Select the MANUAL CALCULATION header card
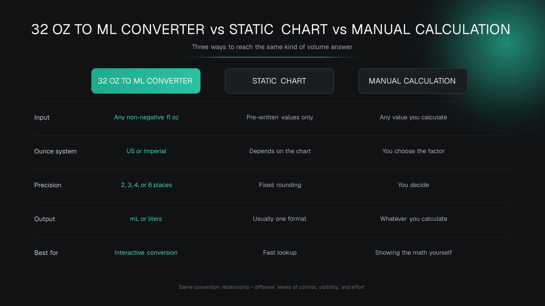545x306 pixels. click(413, 81)
